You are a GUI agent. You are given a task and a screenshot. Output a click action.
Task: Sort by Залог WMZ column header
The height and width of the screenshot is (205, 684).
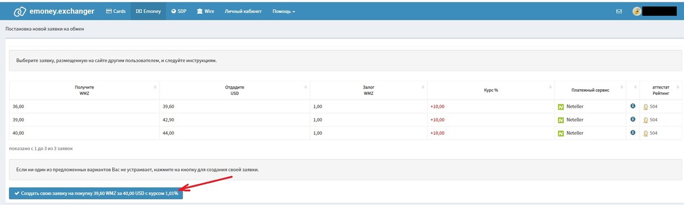[x=368, y=90]
